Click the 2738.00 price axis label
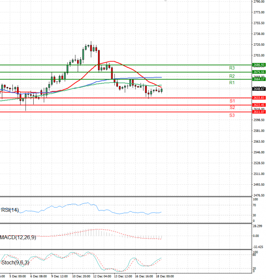This screenshot has width=266, height=280. tap(259, 34)
